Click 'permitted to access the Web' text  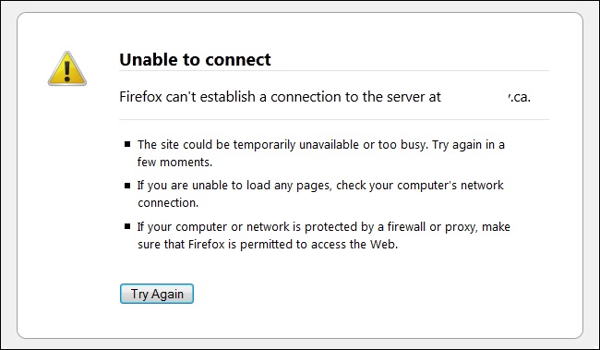318,245
